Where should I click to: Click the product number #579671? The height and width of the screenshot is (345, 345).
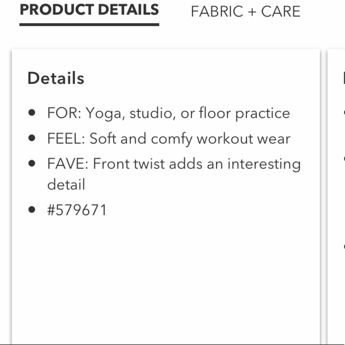pos(77,210)
